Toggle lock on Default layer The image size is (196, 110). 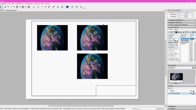[193, 91]
